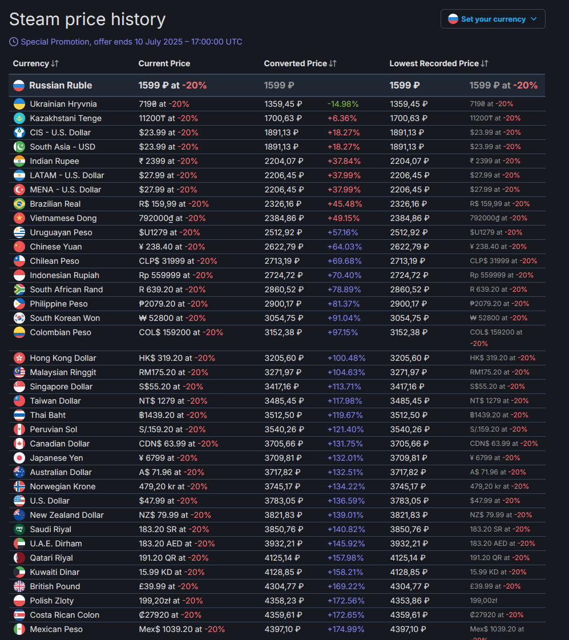Viewport: 569px width, 640px height.
Task: Click the Vietnamese Dong flag icon
Action: click(19, 218)
